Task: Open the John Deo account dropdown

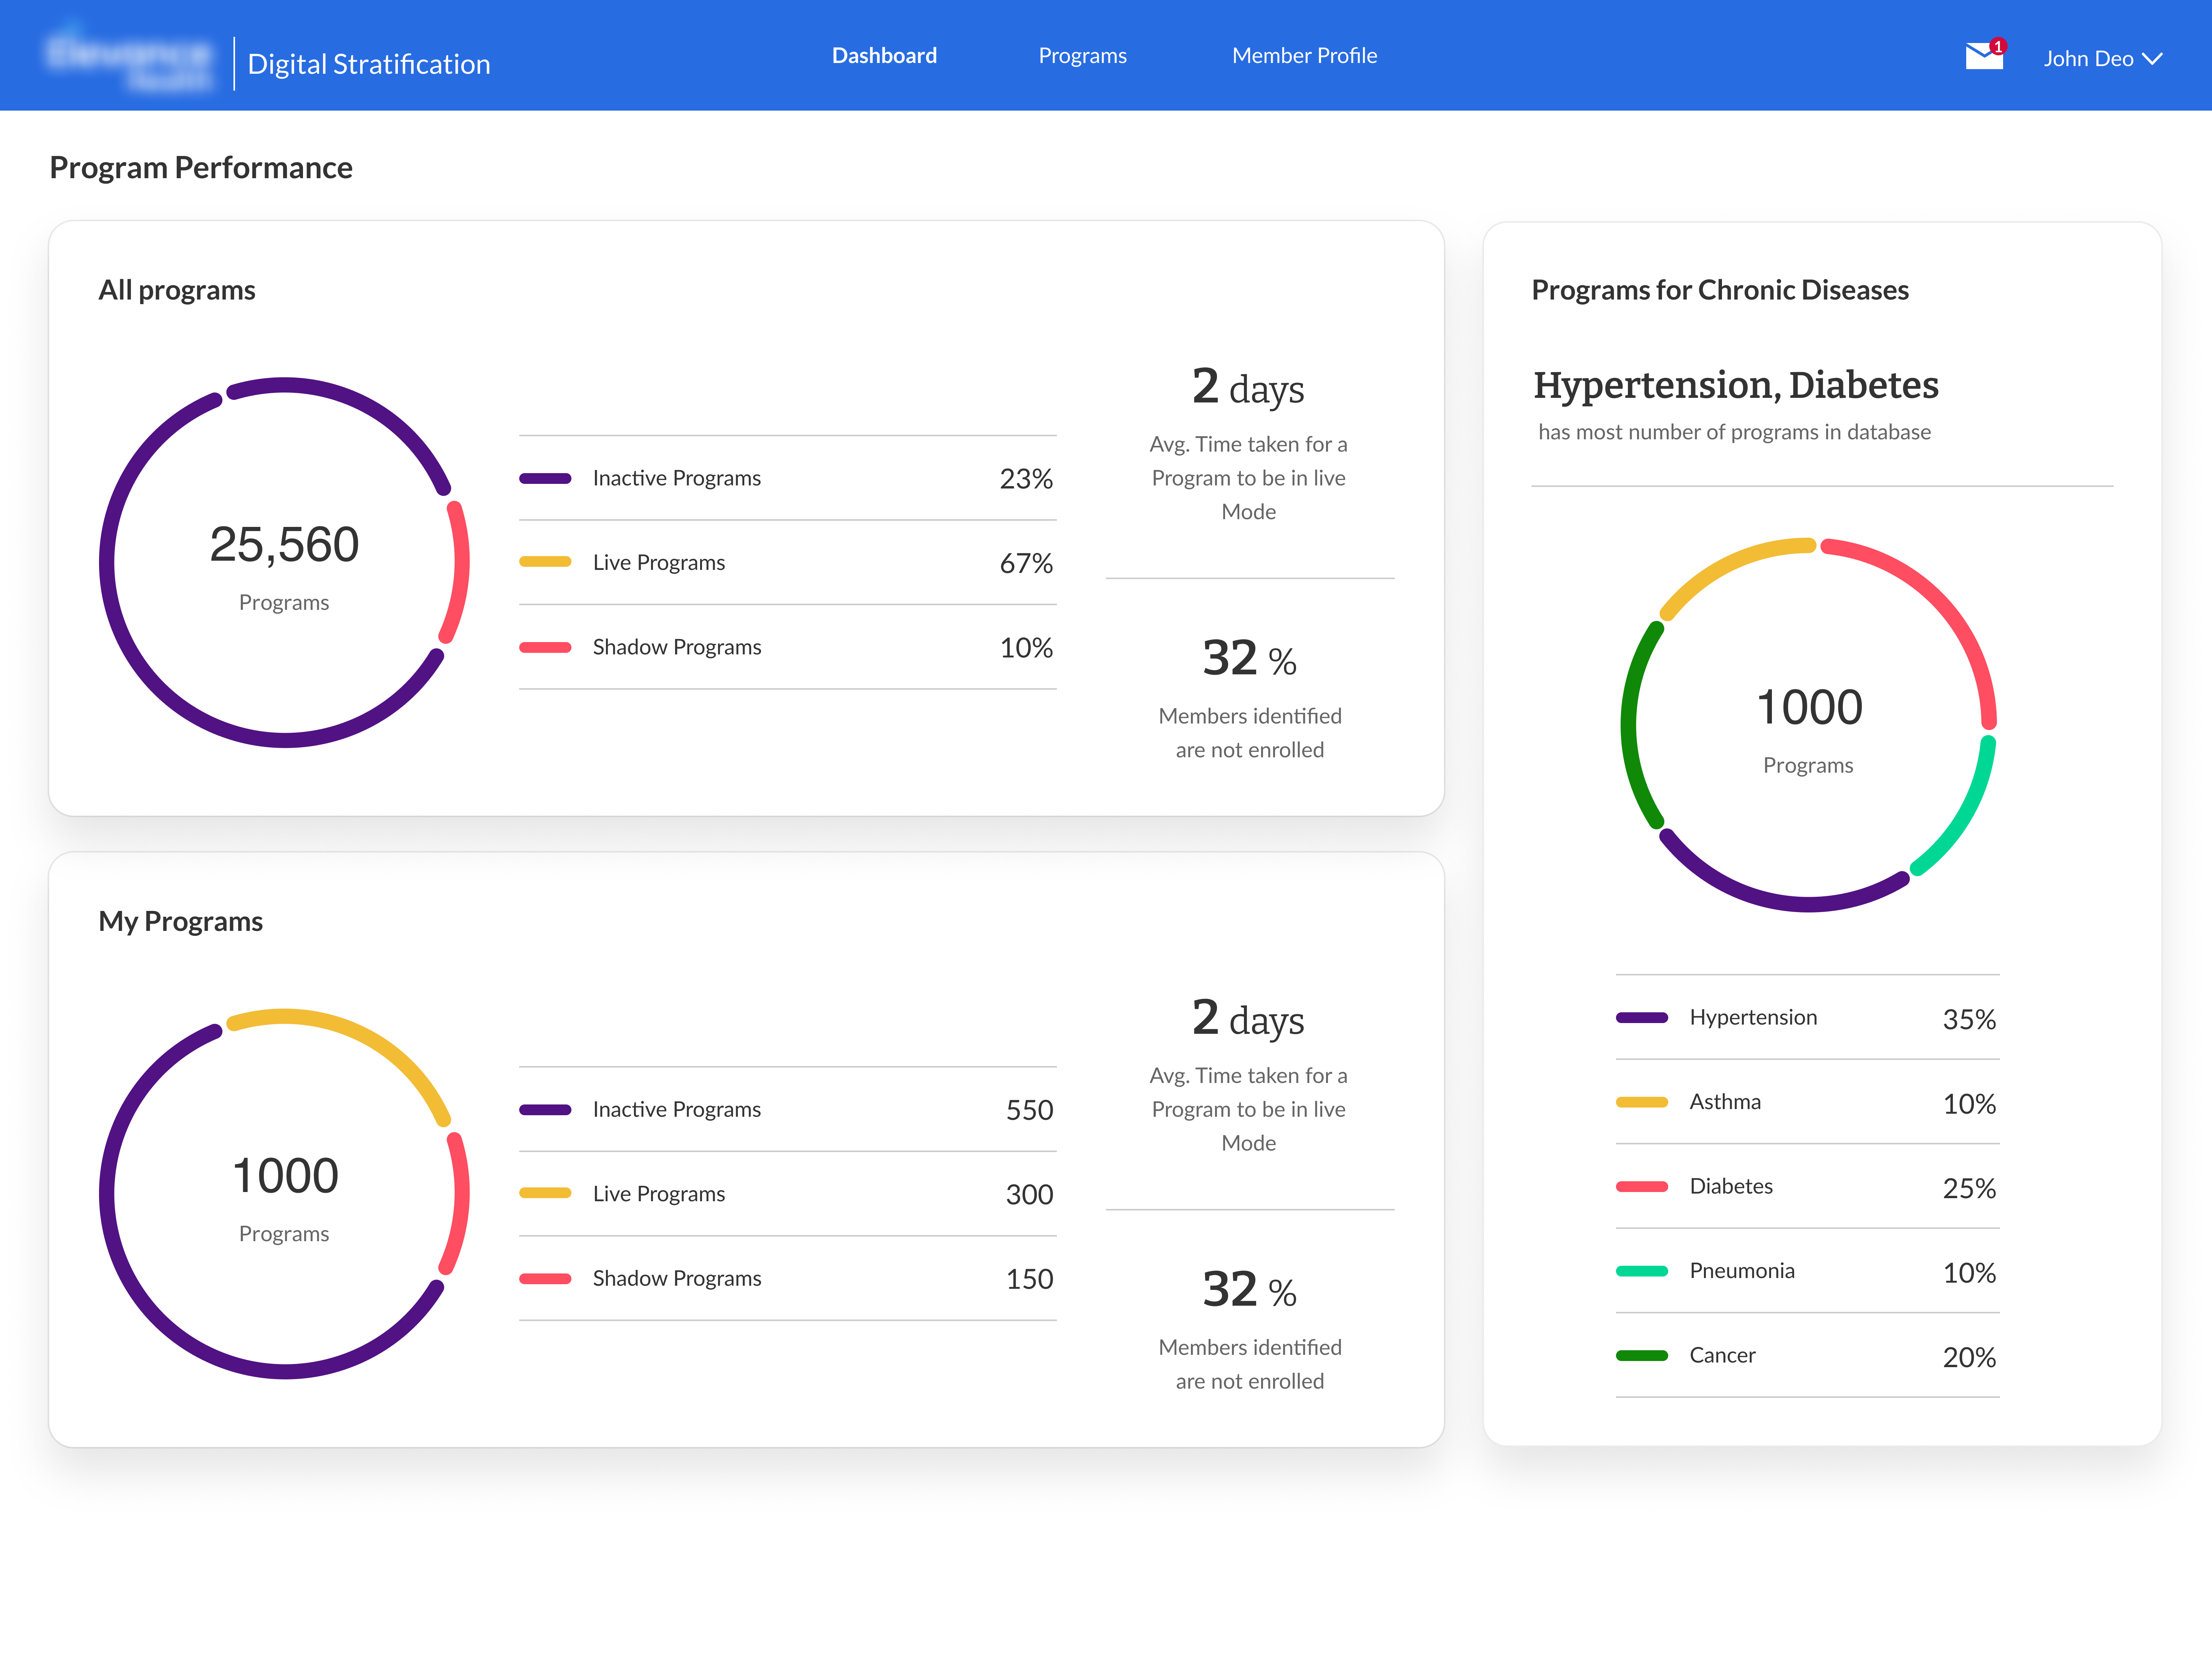Action: 2103,58
